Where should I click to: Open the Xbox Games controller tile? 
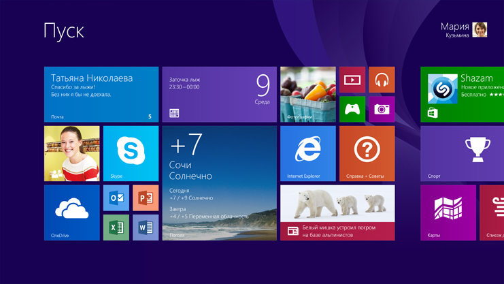(352, 109)
